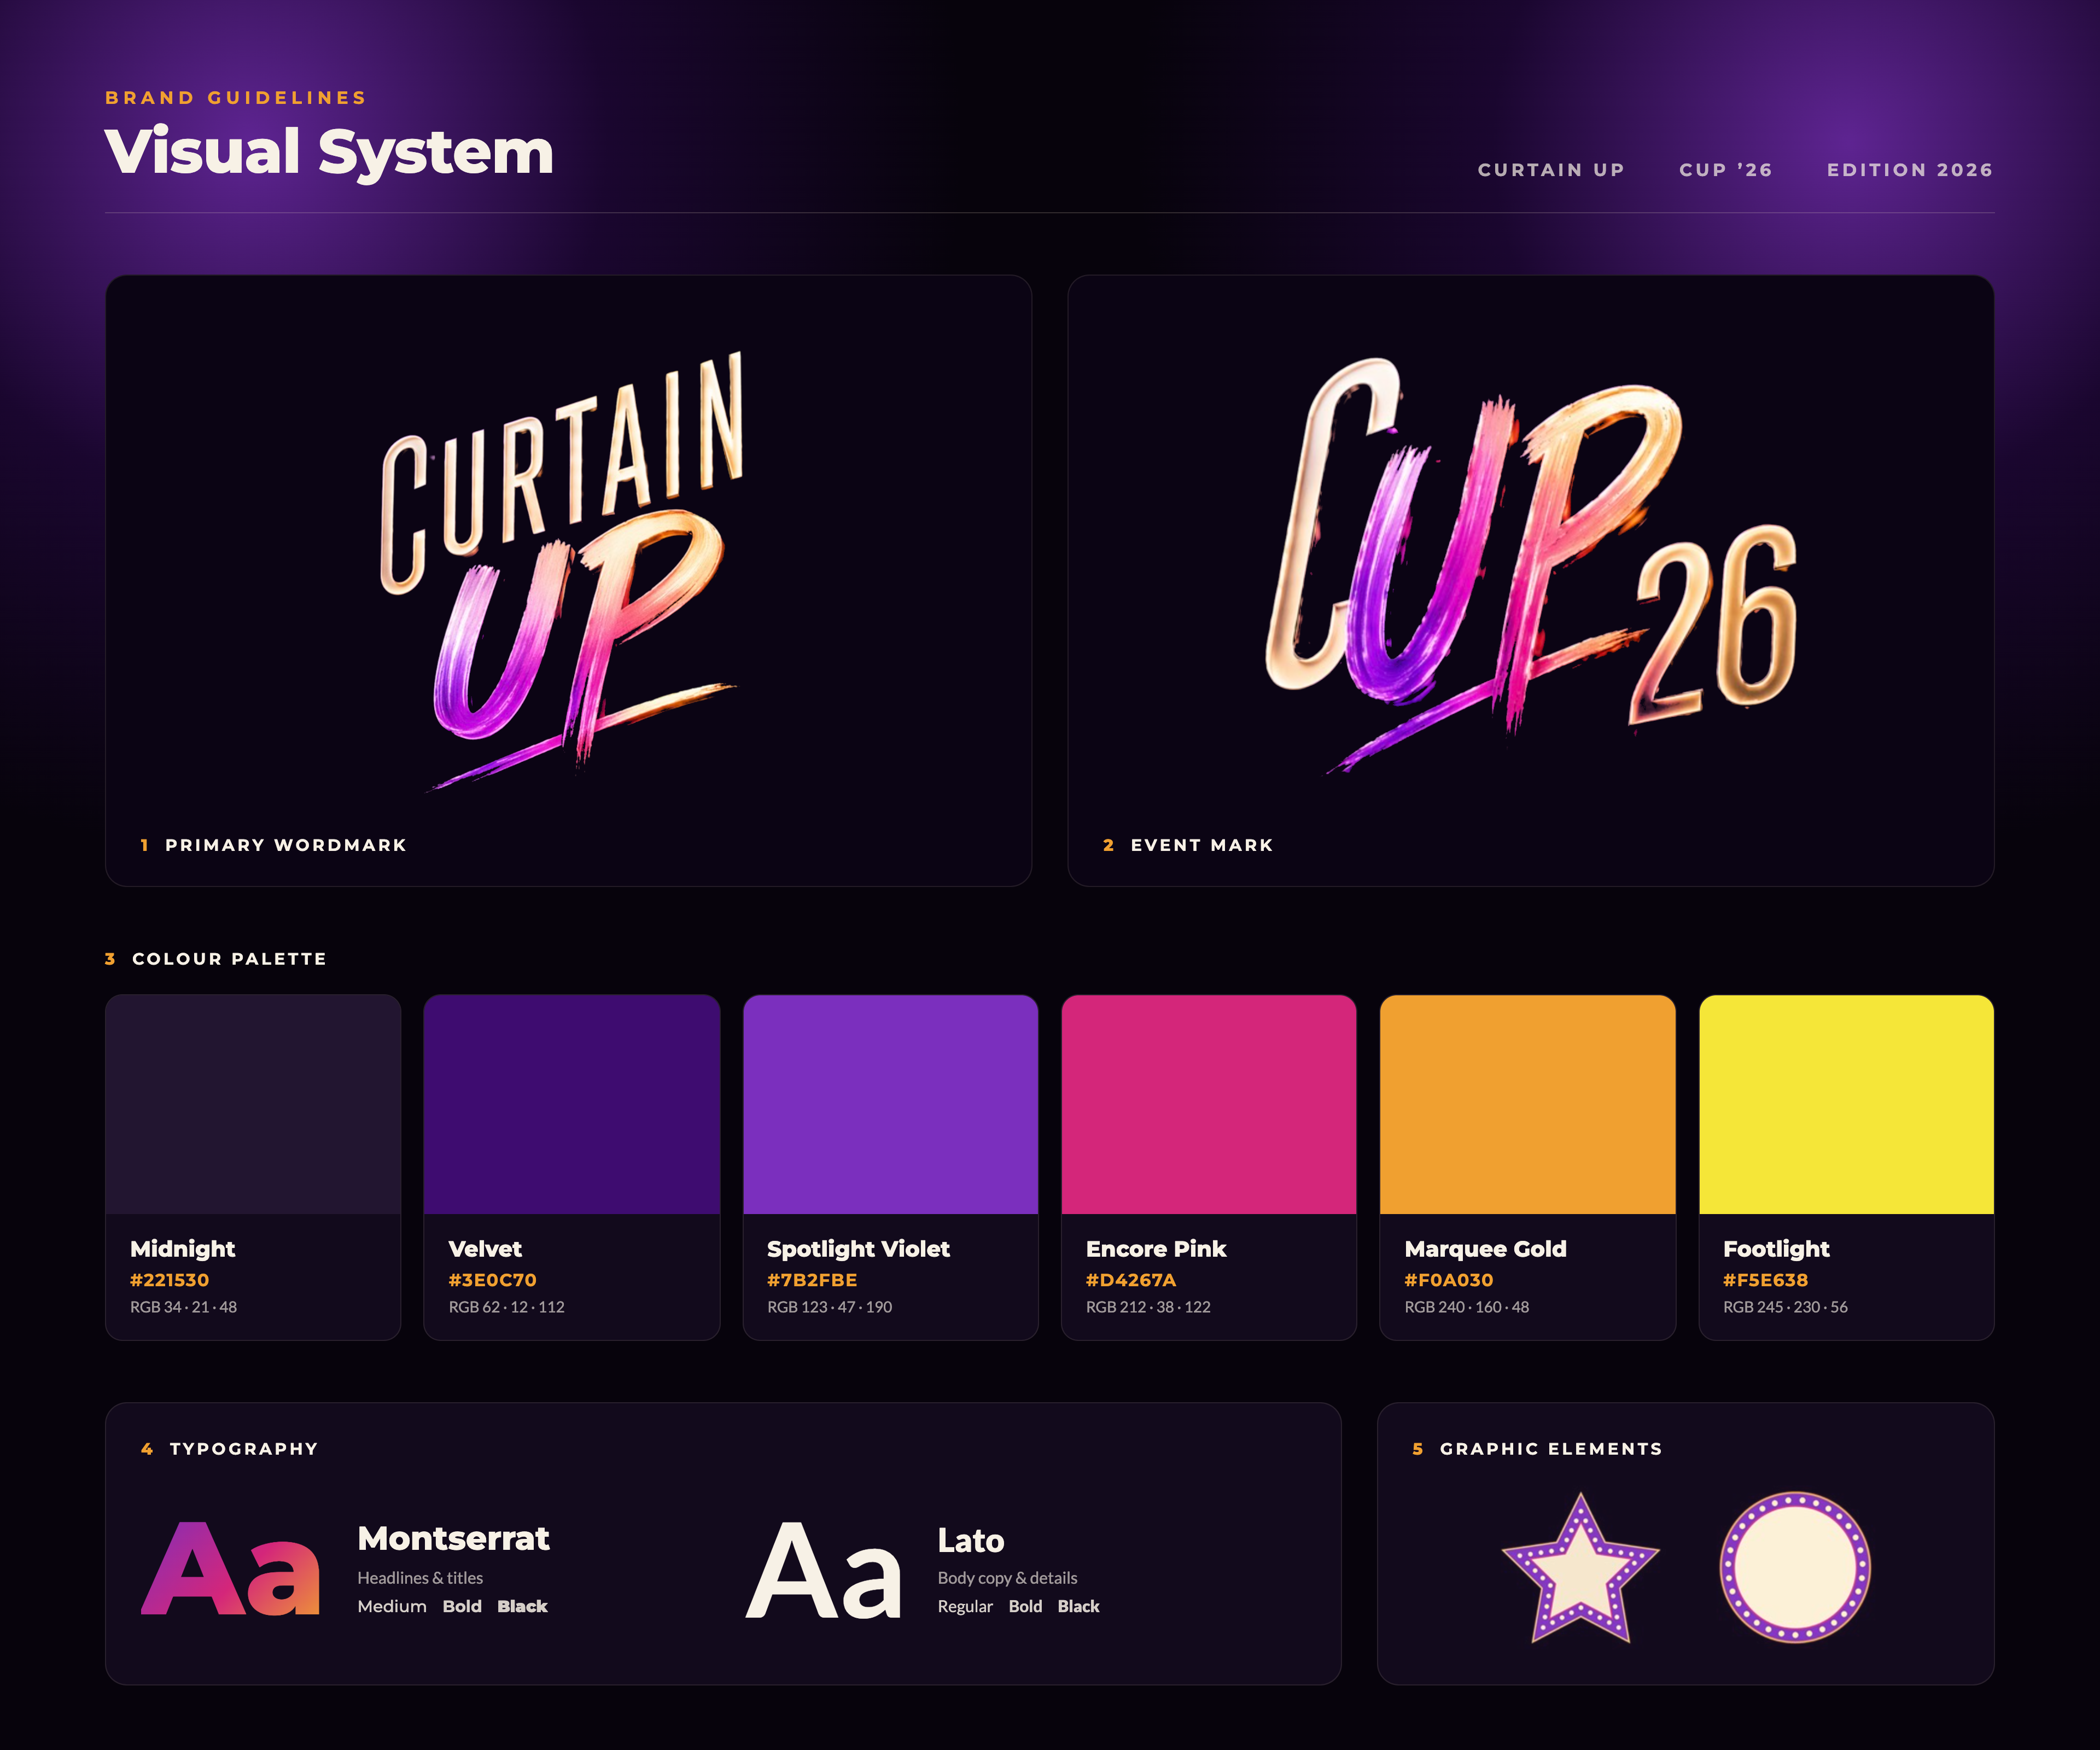Pick the Footlight yellow swatch
This screenshot has height=1750, width=2100.
pos(1846,1104)
